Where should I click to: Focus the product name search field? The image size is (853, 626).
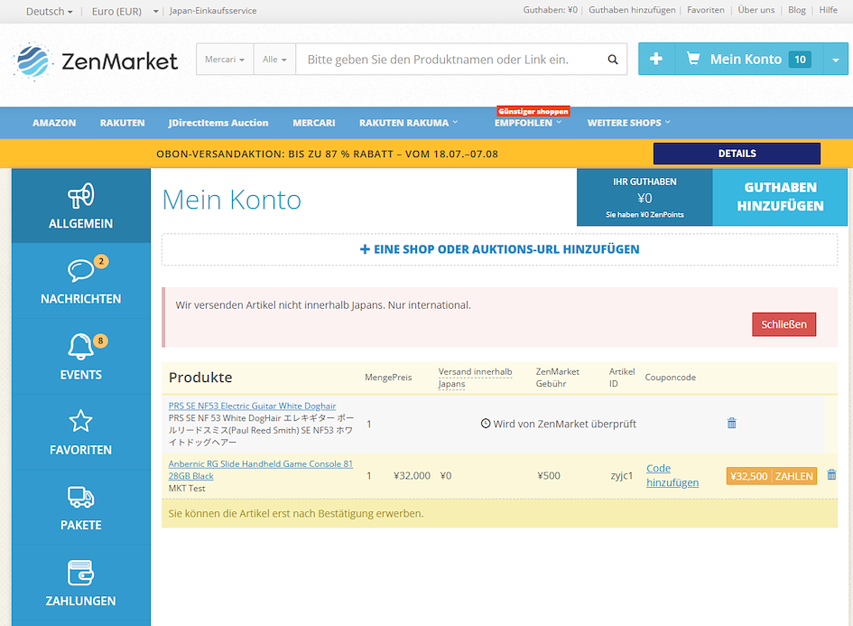449,60
